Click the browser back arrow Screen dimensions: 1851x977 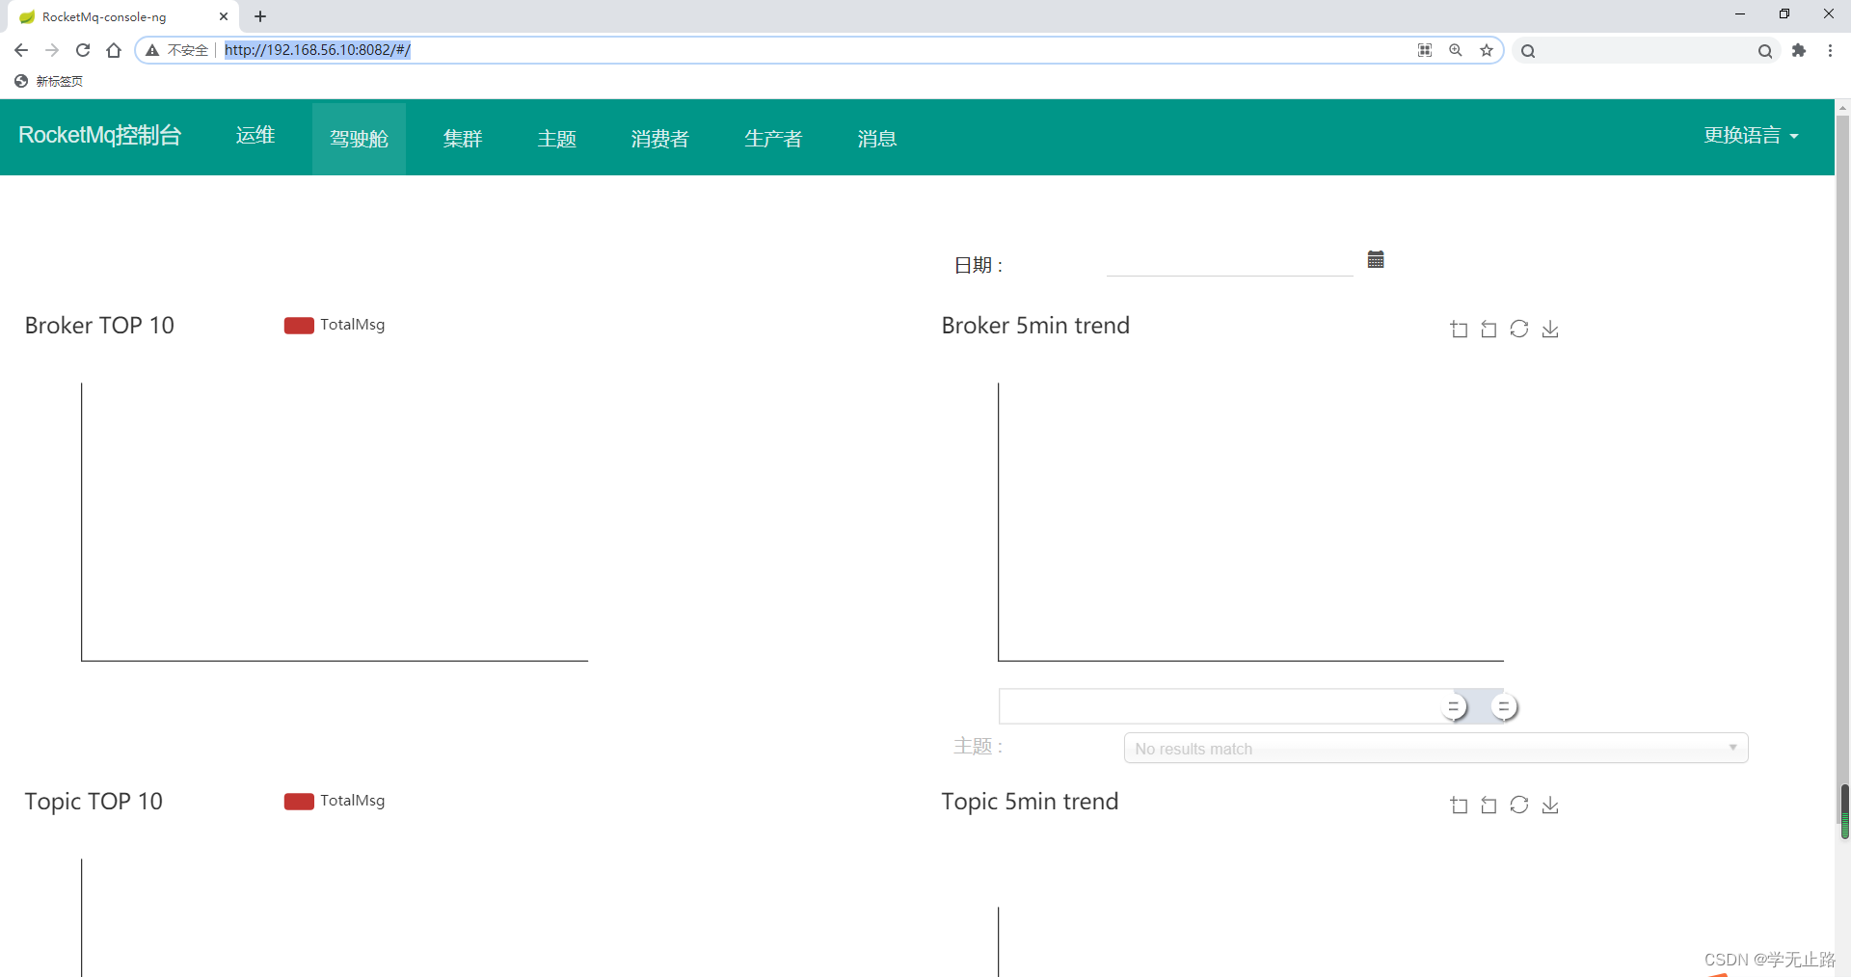[21, 50]
